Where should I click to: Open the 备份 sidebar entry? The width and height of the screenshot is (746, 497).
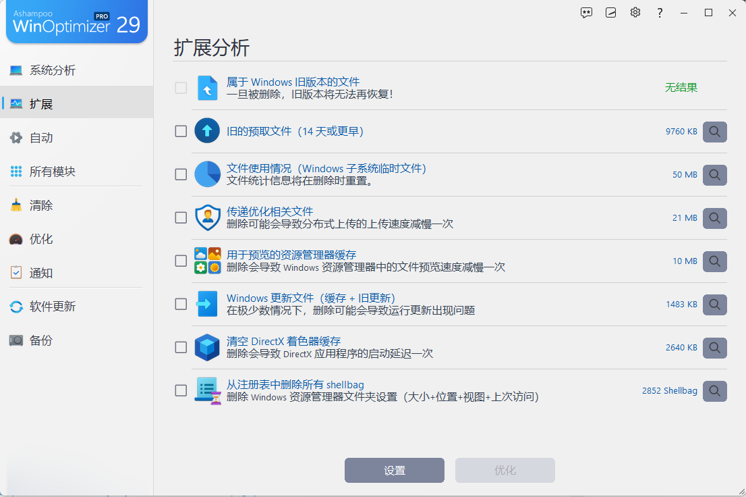pos(77,340)
